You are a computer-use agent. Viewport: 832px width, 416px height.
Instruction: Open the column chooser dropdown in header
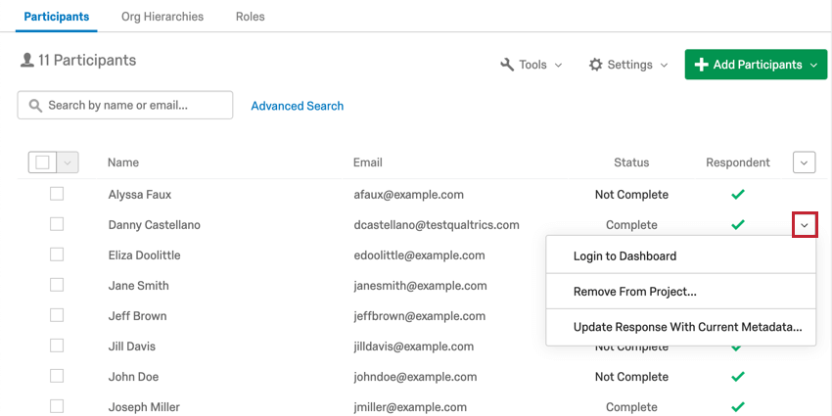805,162
